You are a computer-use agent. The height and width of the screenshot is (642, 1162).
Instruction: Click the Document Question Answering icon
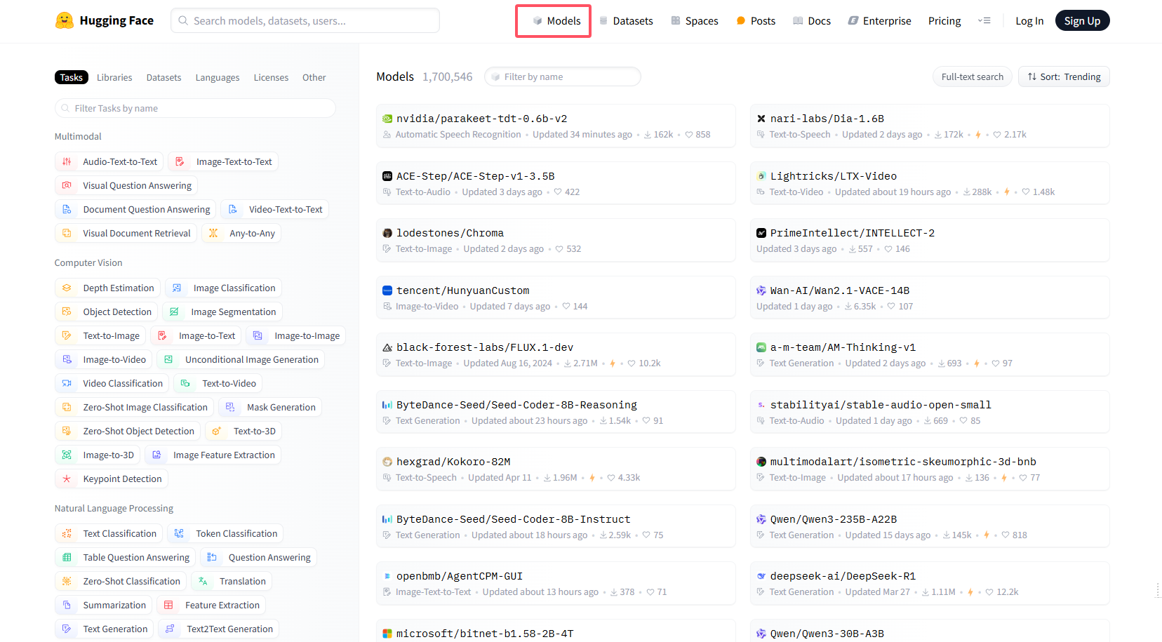point(67,209)
